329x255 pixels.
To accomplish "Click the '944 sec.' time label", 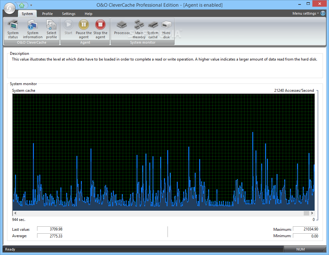I will 19,220.
